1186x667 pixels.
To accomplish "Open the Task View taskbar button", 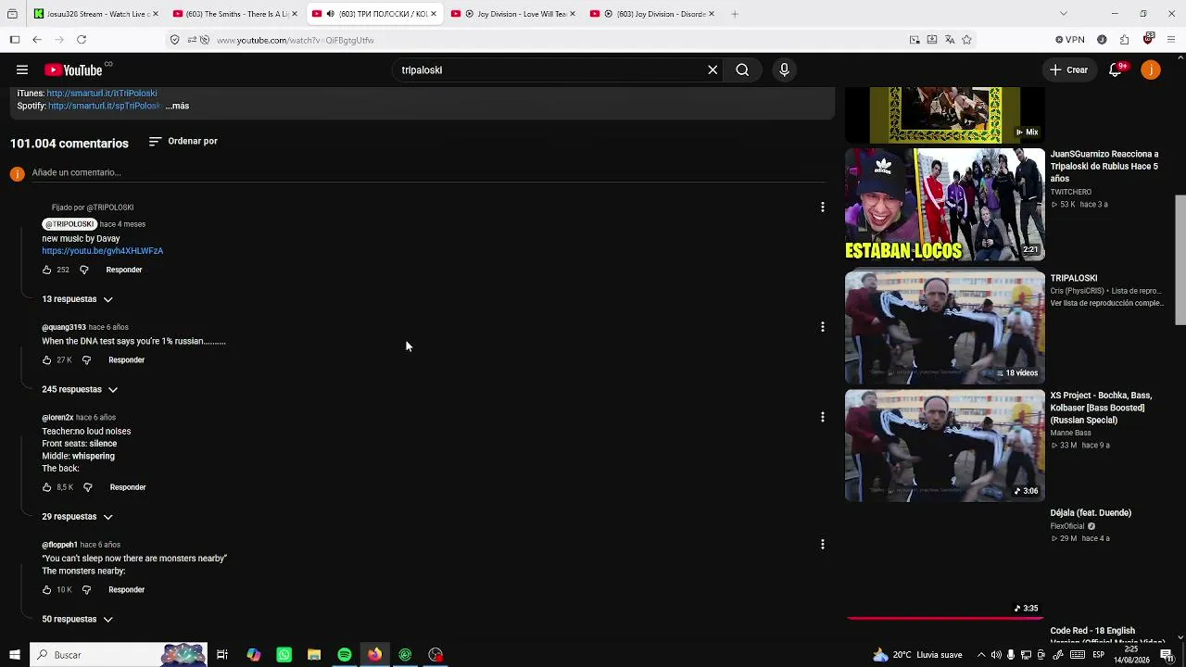I will [222, 655].
